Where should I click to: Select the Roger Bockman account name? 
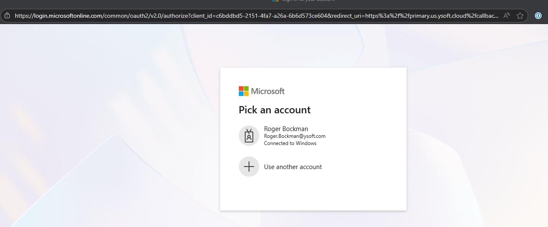coord(286,129)
